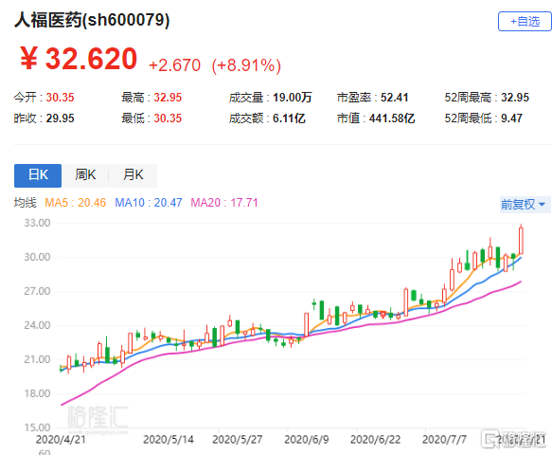Click the x-axis date 2020/5/27
Viewport: 552px width, 455px height.
tap(238, 440)
